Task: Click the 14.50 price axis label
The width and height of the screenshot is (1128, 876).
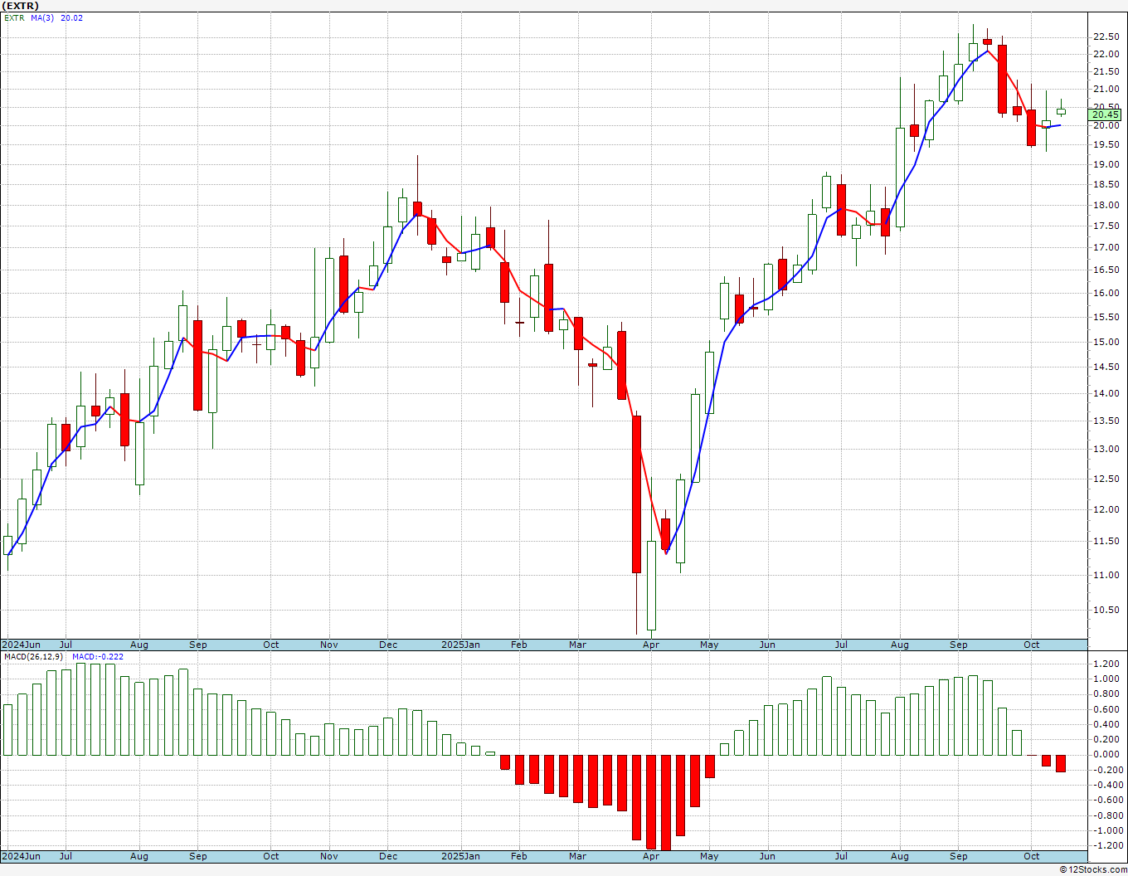Action: [1106, 367]
